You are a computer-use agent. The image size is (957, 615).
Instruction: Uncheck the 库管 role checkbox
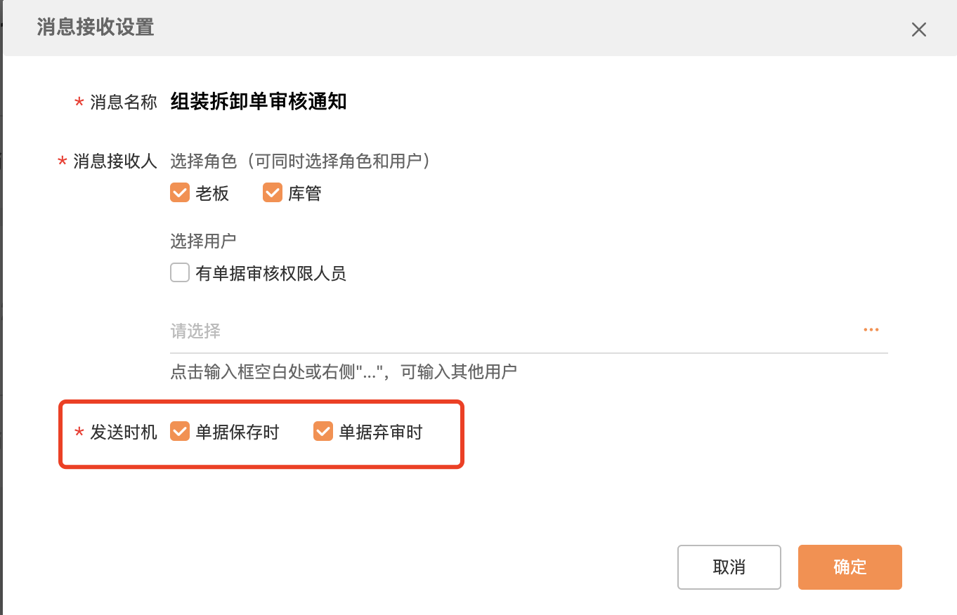pos(273,192)
